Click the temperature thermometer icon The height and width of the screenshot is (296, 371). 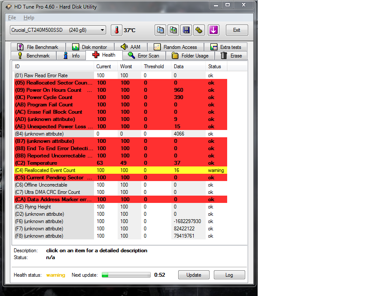click(116, 30)
